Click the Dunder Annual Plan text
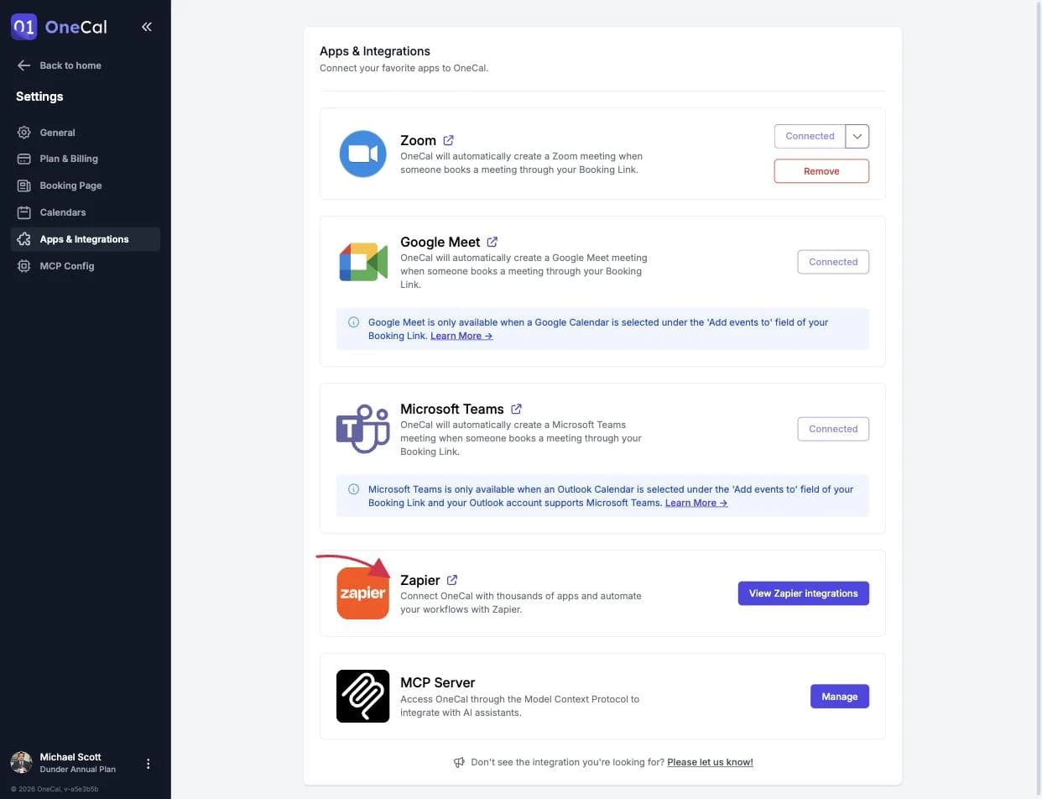 point(78,770)
